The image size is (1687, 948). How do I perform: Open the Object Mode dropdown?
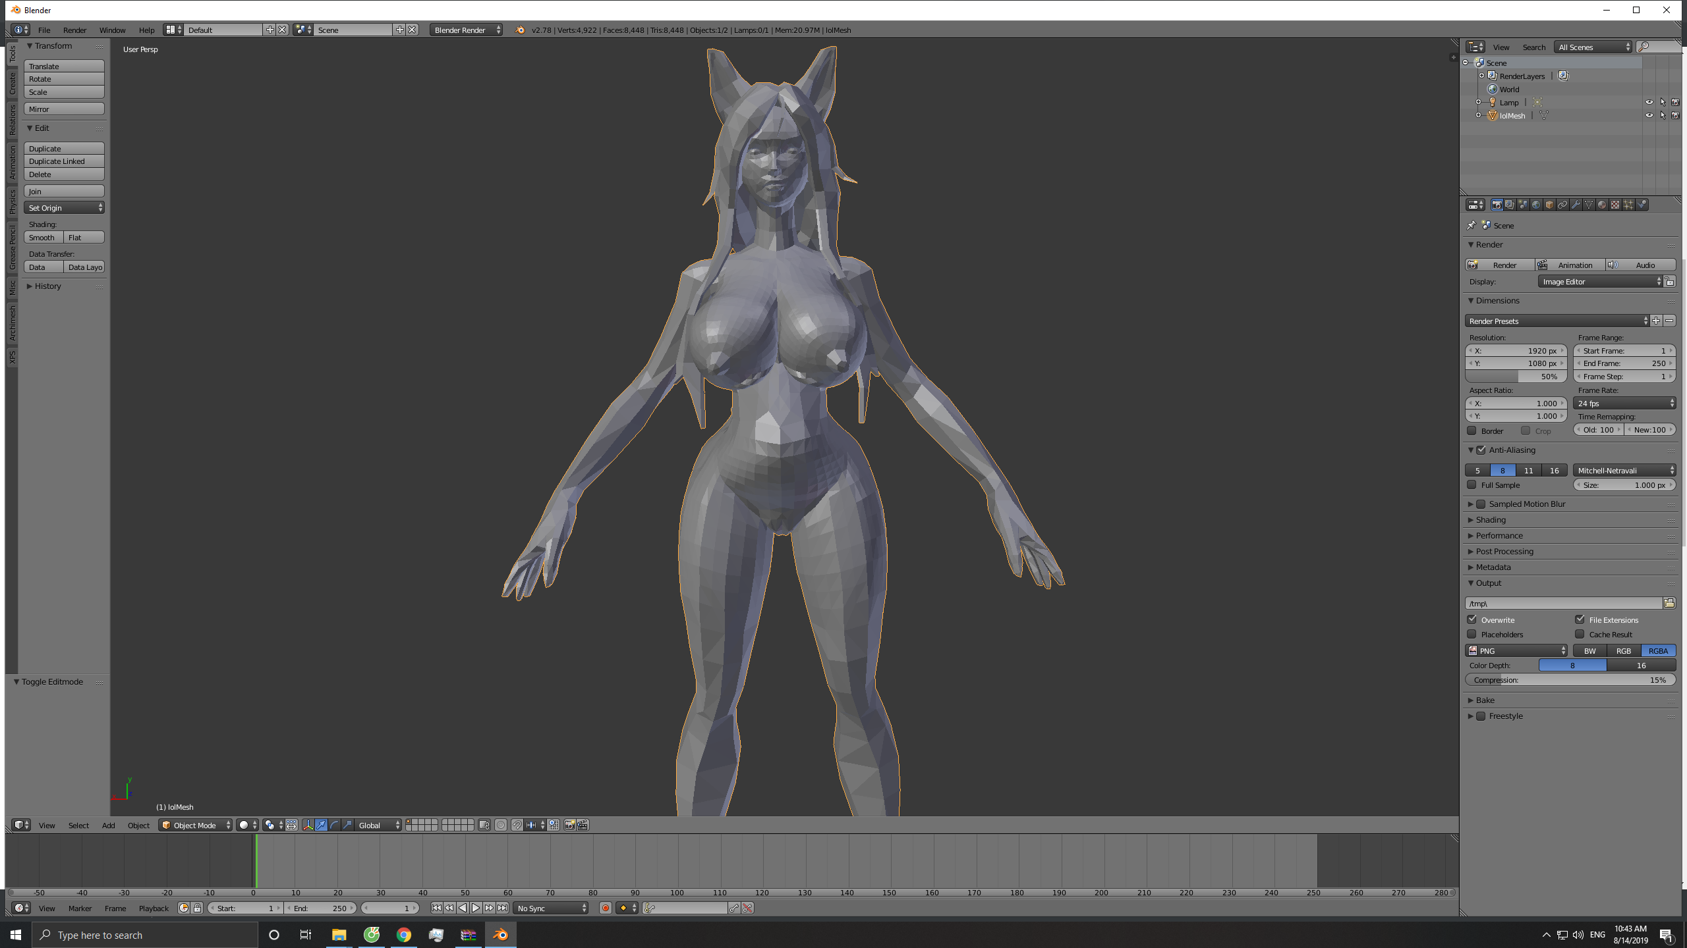196,825
